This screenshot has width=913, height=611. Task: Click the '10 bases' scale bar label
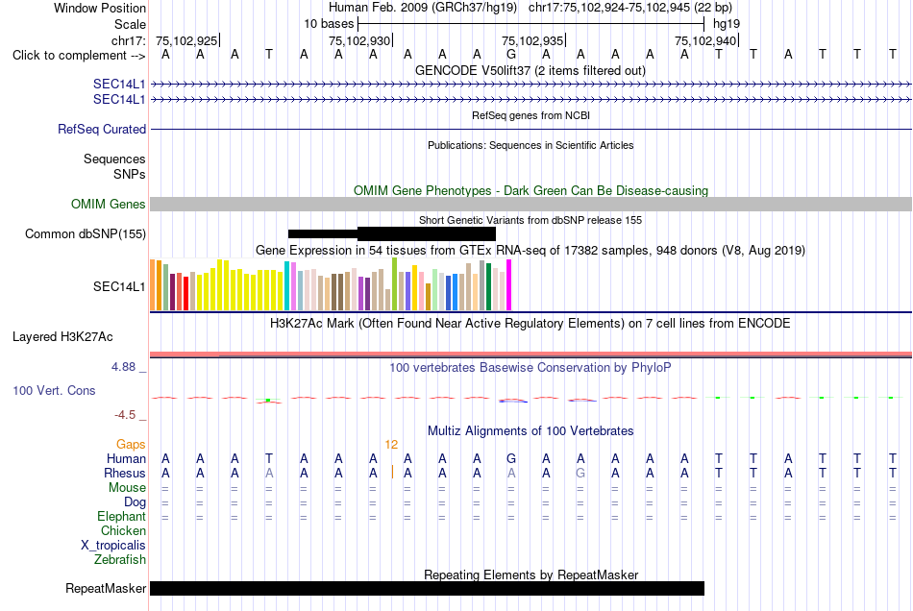[329, 24]
